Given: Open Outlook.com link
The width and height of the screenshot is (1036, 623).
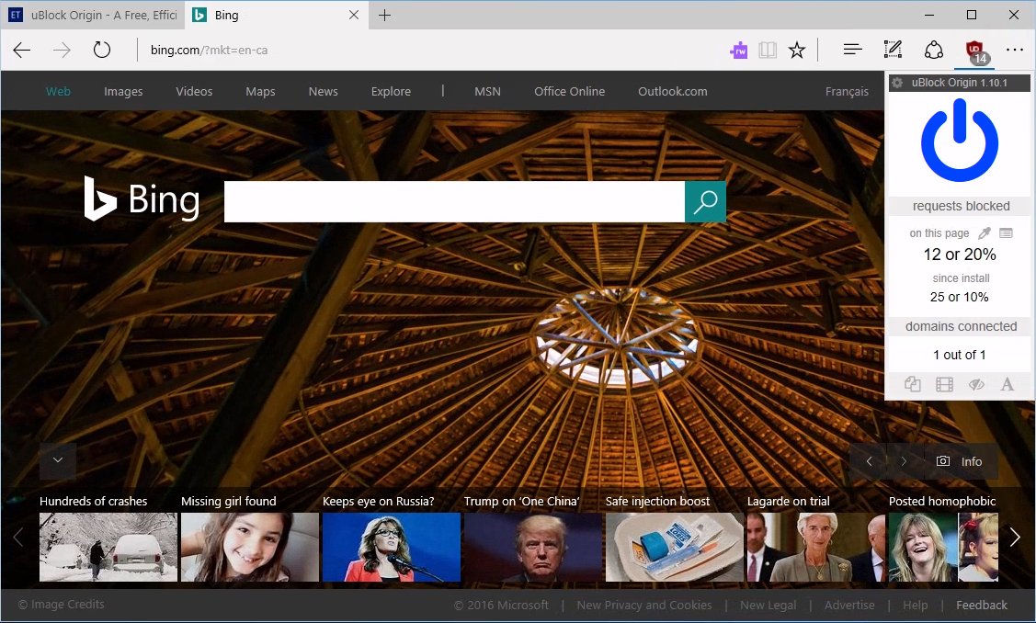Looking at the screenshot, I should coord(673,91).
